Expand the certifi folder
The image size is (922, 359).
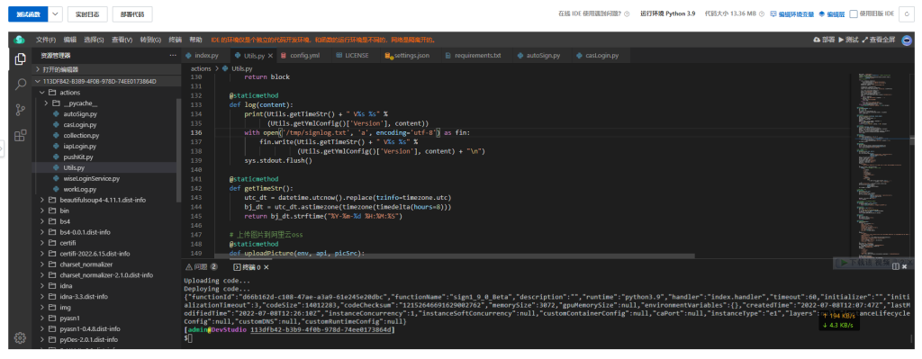click(42, 243)
